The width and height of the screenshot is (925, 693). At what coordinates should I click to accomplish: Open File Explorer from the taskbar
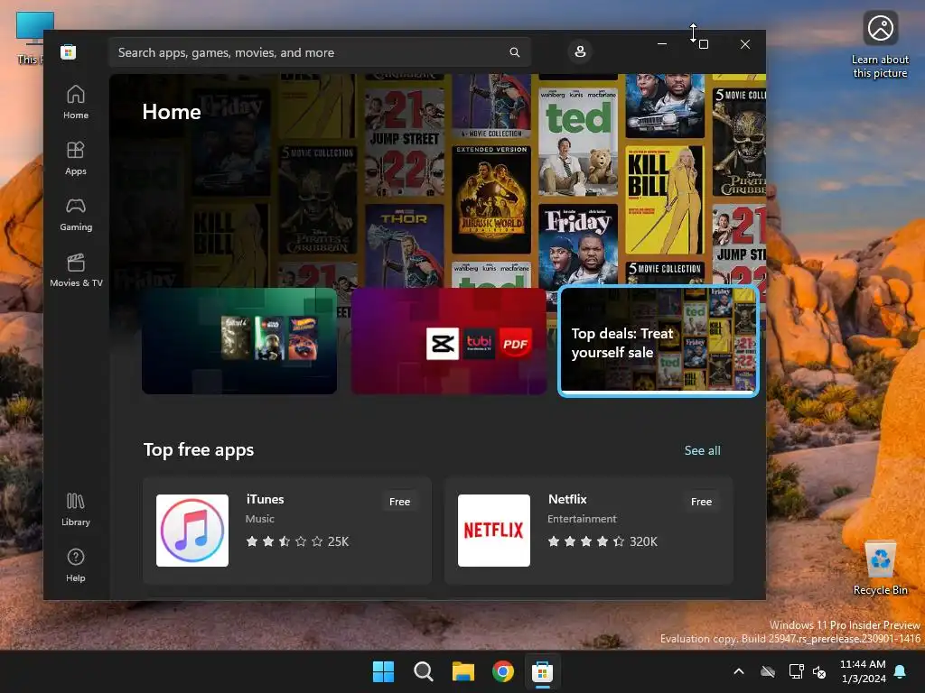pos(463,671)
